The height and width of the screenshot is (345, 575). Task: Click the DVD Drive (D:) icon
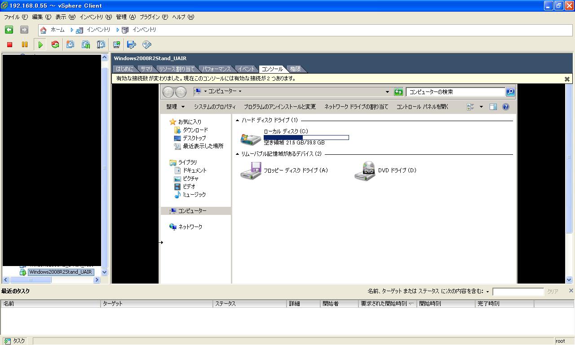(x=365, y=171)
